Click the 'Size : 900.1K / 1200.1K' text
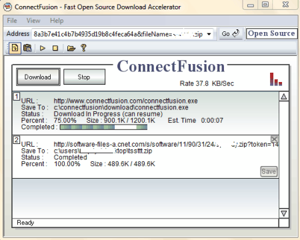Screen dimensions: 300x240 tap(121, 121)
